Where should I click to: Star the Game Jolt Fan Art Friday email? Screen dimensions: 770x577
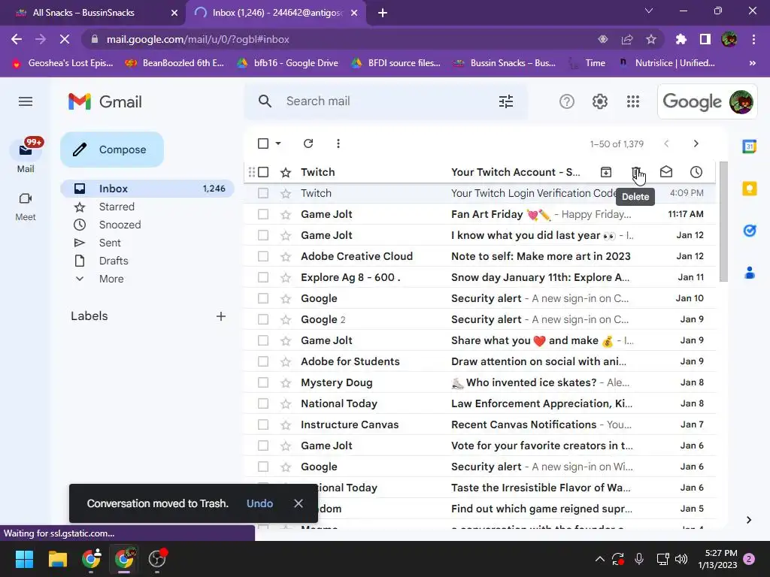point(286,214)
